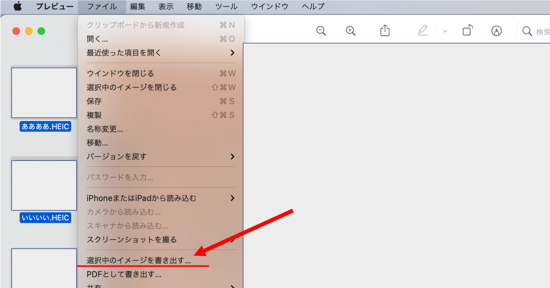Image resolution: width=550 pixels, height=288 pixels.
Task: Click the zoom in magnifier icon
Action: pyautogui.click(x=350, y=31)
